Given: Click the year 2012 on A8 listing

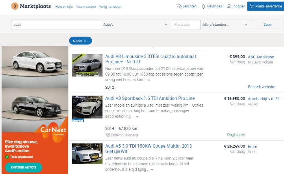Looking at the screenshot, I should pyautogui.click(x=110, y=87).
